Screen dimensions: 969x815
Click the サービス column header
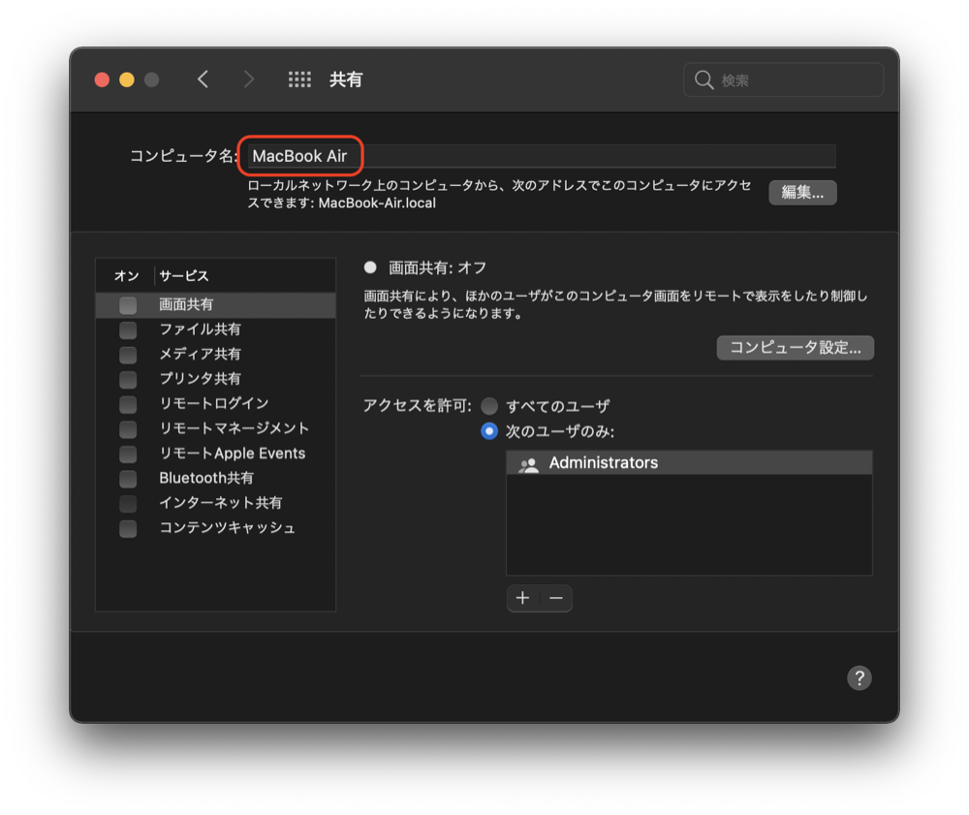pyautogui.click(x=184, y=275)
